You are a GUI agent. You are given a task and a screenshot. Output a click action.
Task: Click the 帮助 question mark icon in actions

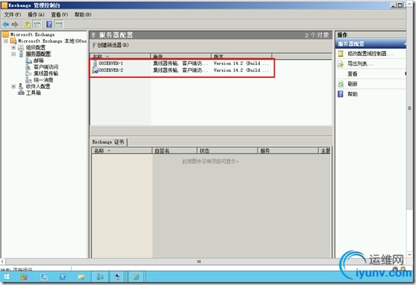pos(341,94)
